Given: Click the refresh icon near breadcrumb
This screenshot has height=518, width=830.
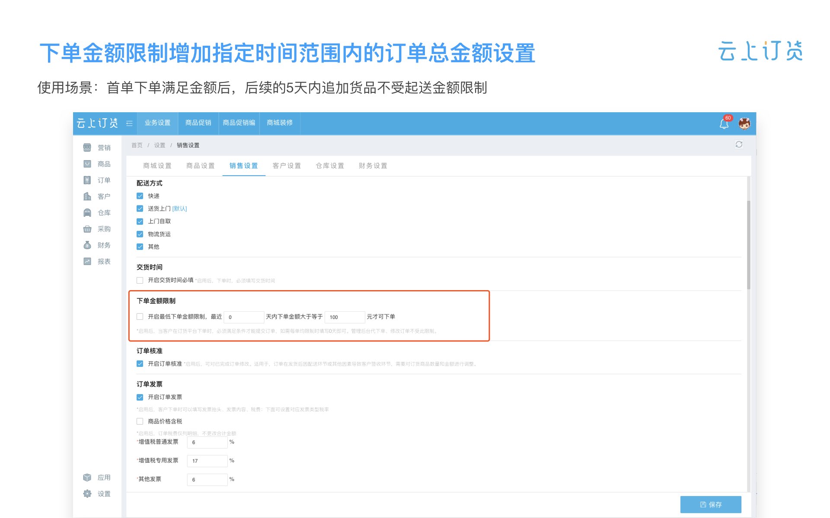Looking at the screenshot, I should (739, 145).
